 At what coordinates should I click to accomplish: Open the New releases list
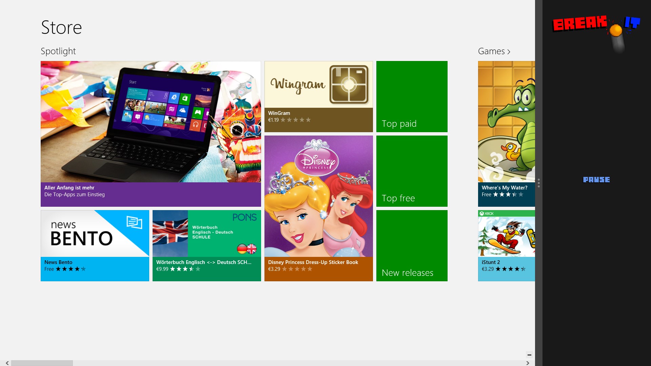click(x=412, y=246)
